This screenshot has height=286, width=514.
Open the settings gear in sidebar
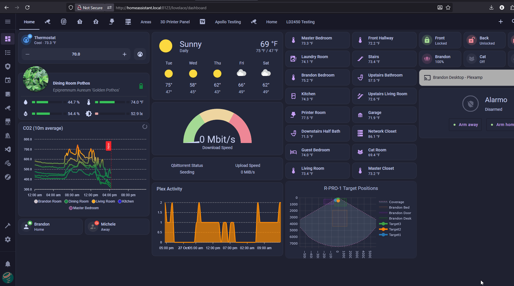tap(8, 239)
